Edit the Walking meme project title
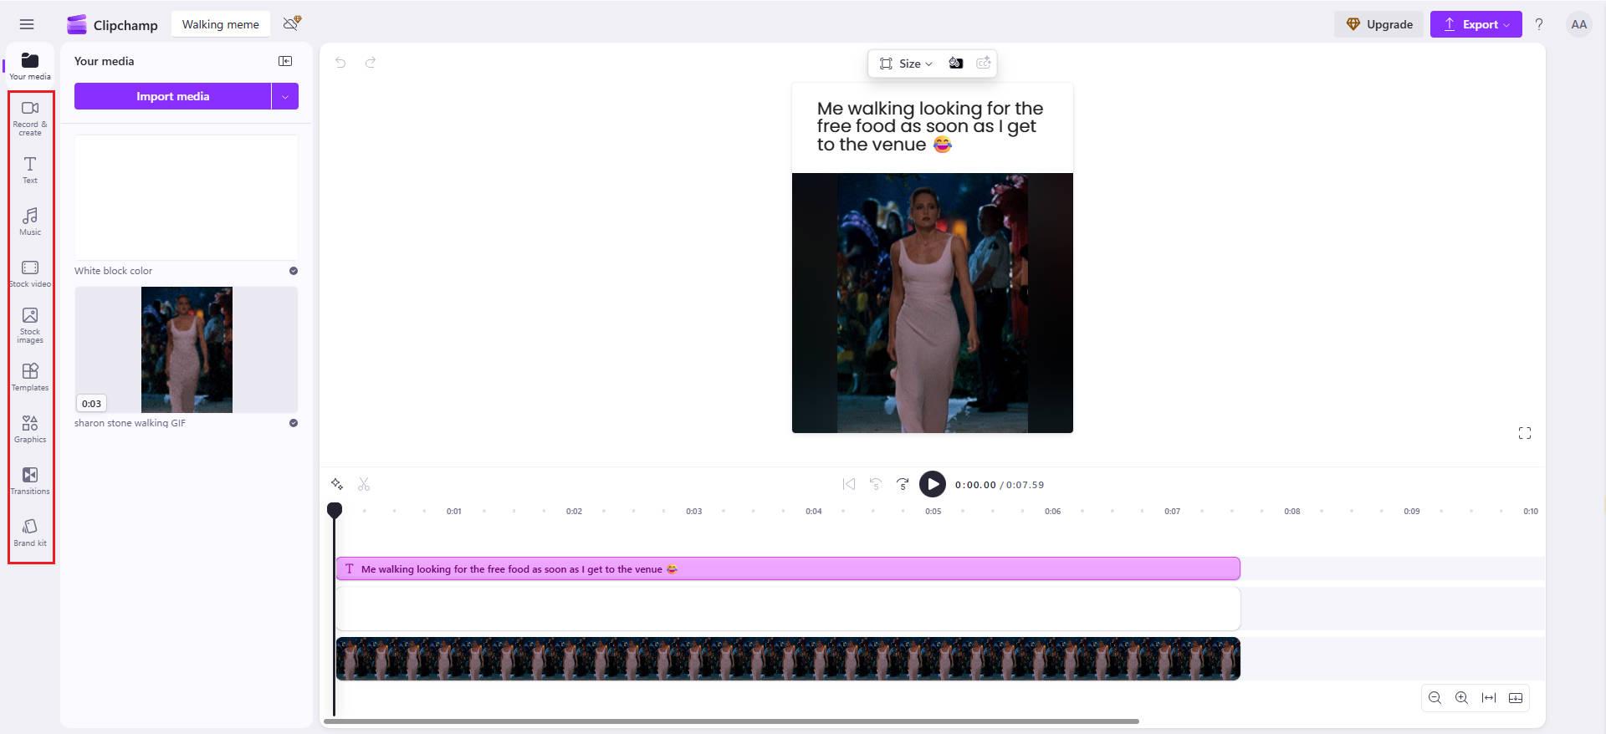This screenshot has width=1606, height=734. (221, 24)
